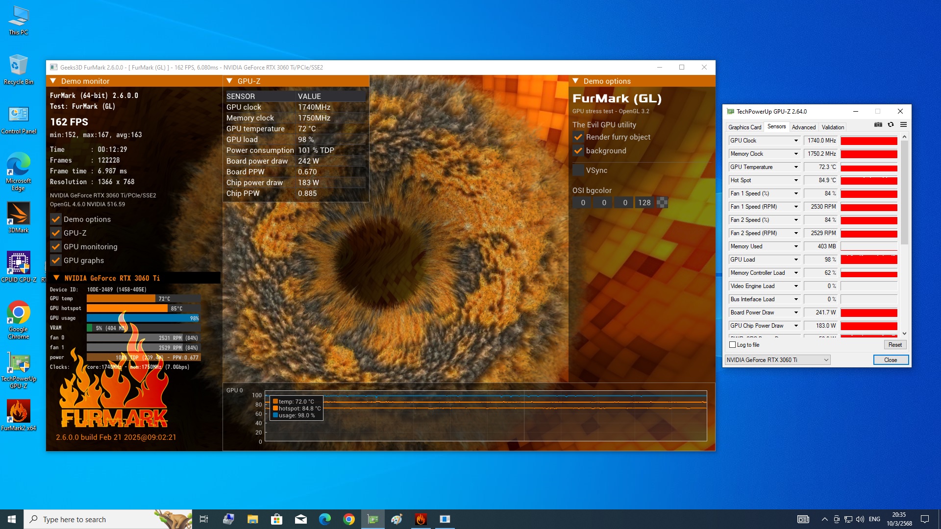Select the Sensors tab
Screen dimensions: 941x529
click(x=776, y=126)
